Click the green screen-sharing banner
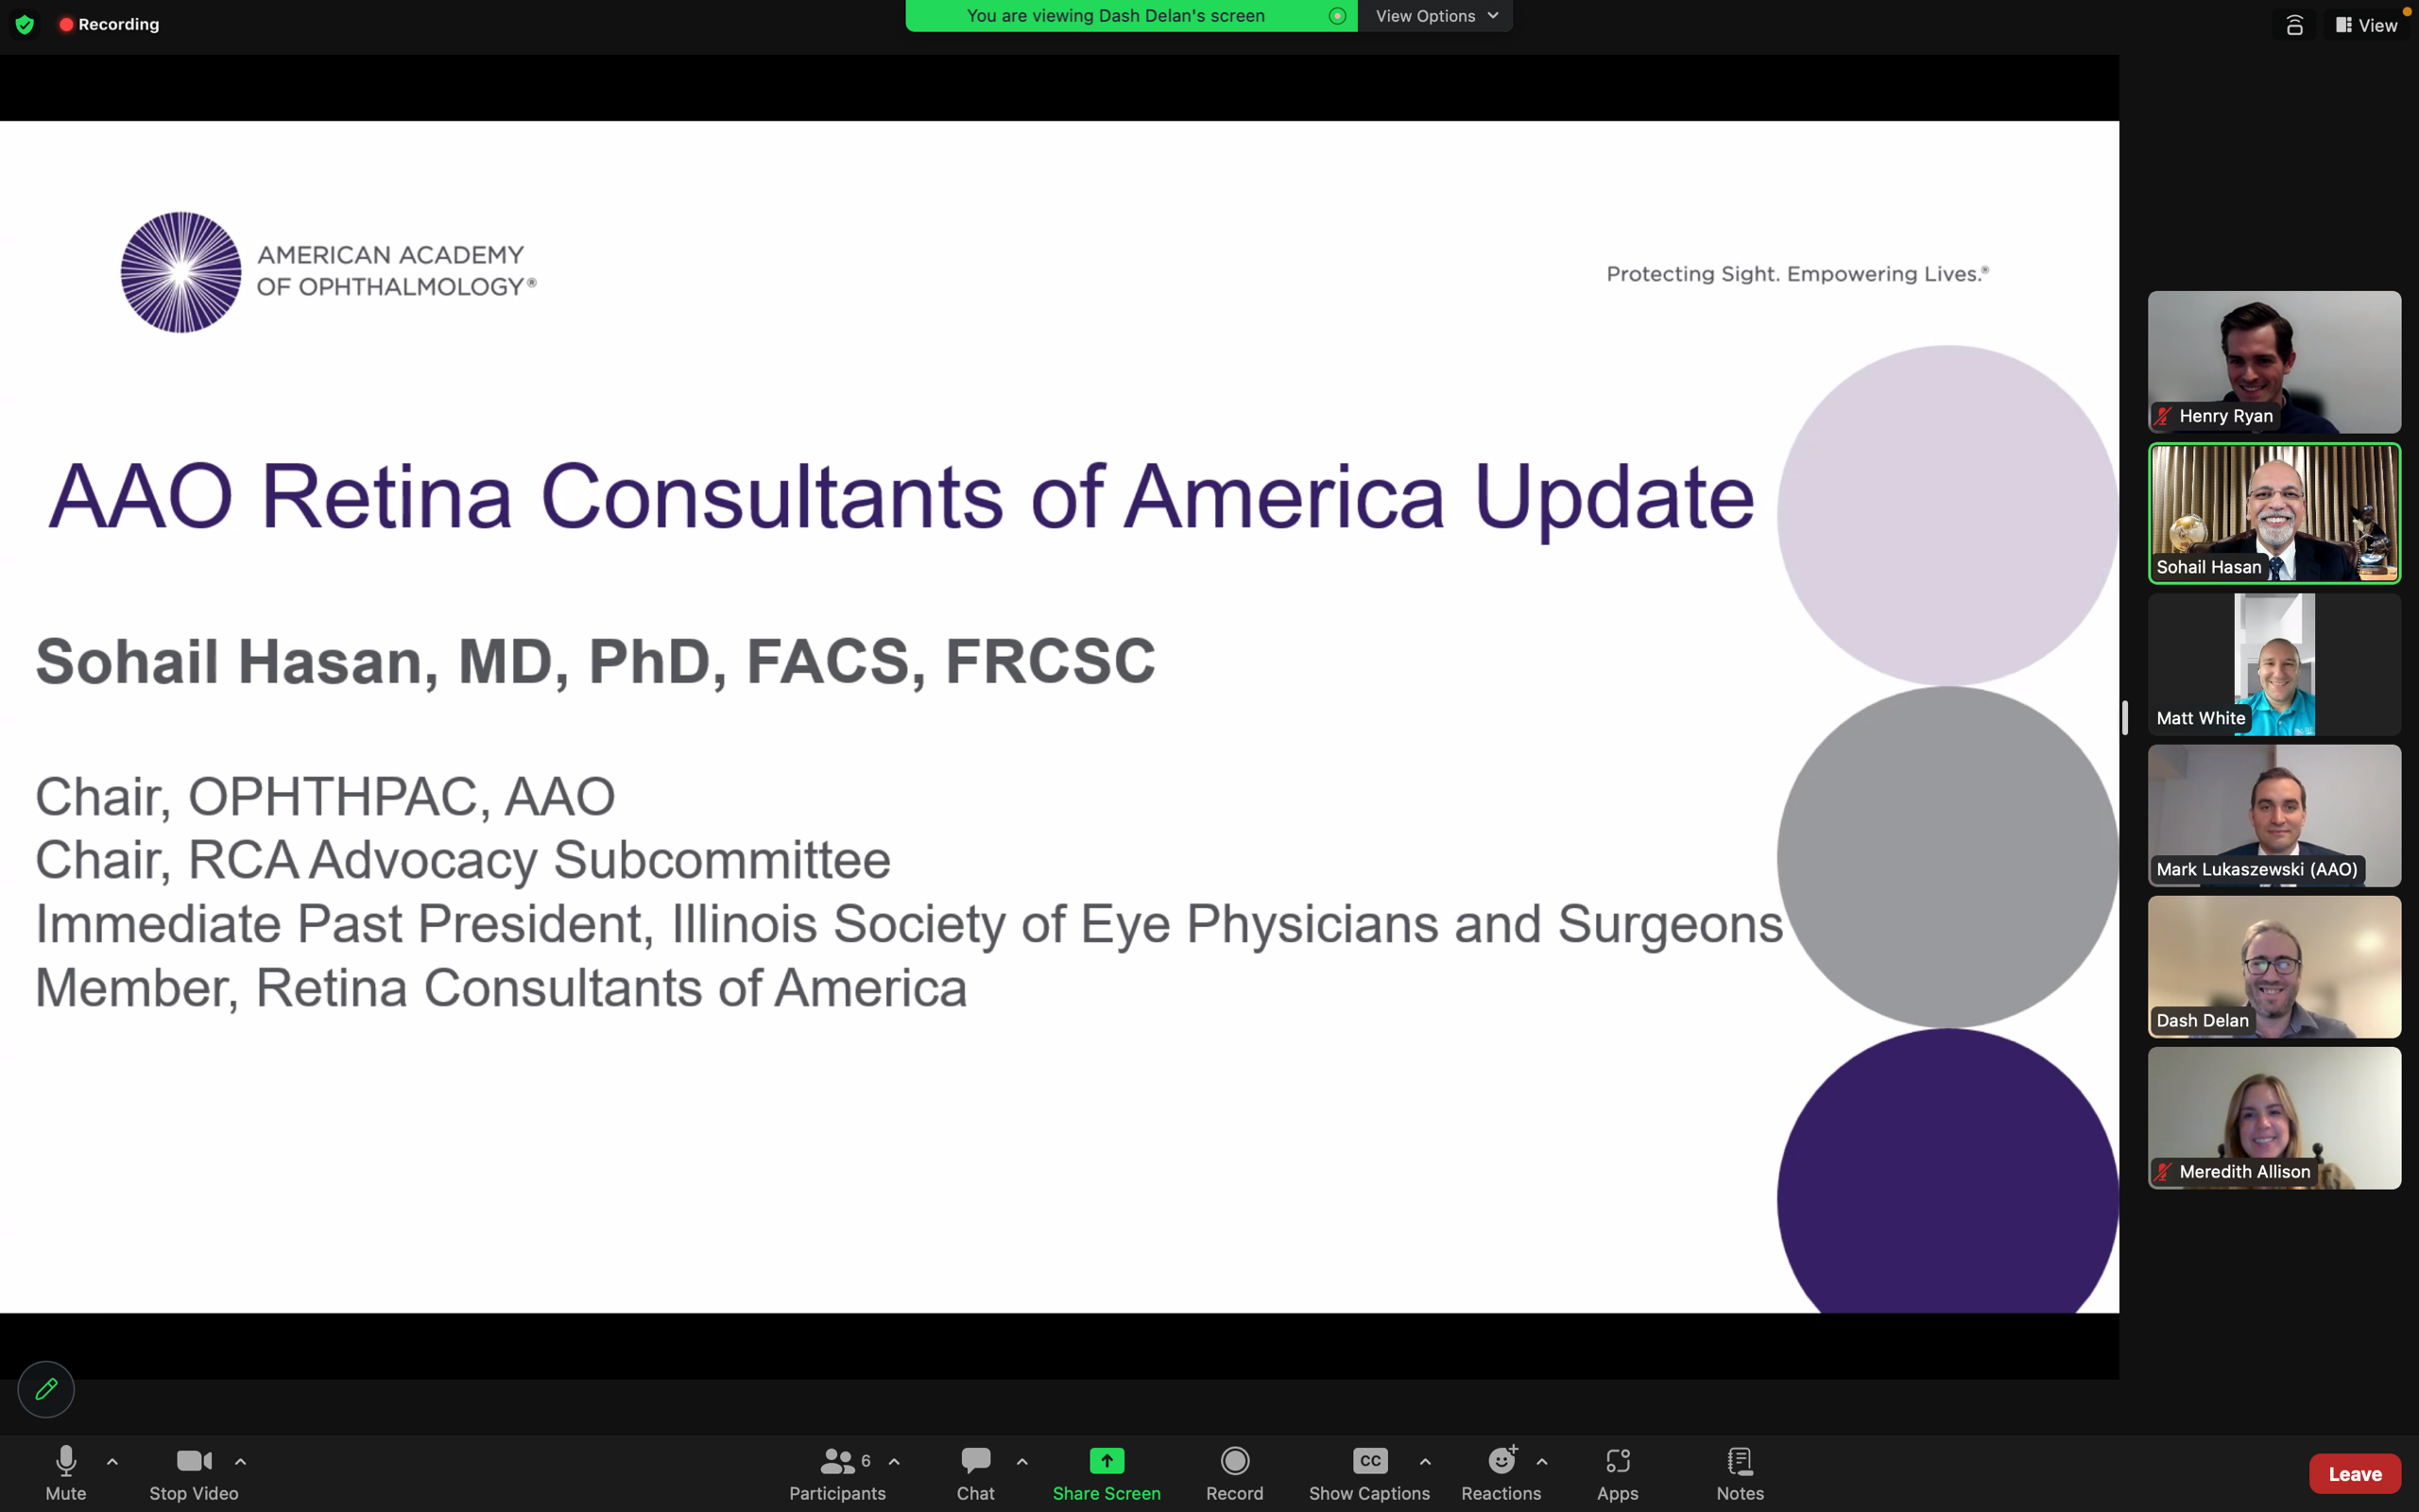This screenshot has height=1512, width=2419. [1130, 16]
